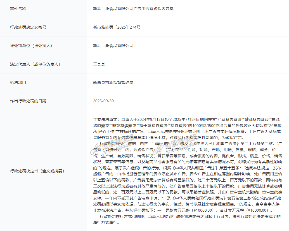Select document number 新市监处罚〔2025〕274号
The width and height of the screenshot is (289, 231).
[117, 27]
